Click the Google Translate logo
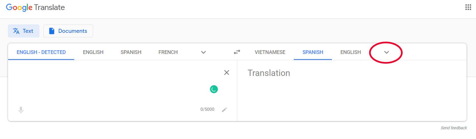The image size is (476, 139). pos(35,7)
